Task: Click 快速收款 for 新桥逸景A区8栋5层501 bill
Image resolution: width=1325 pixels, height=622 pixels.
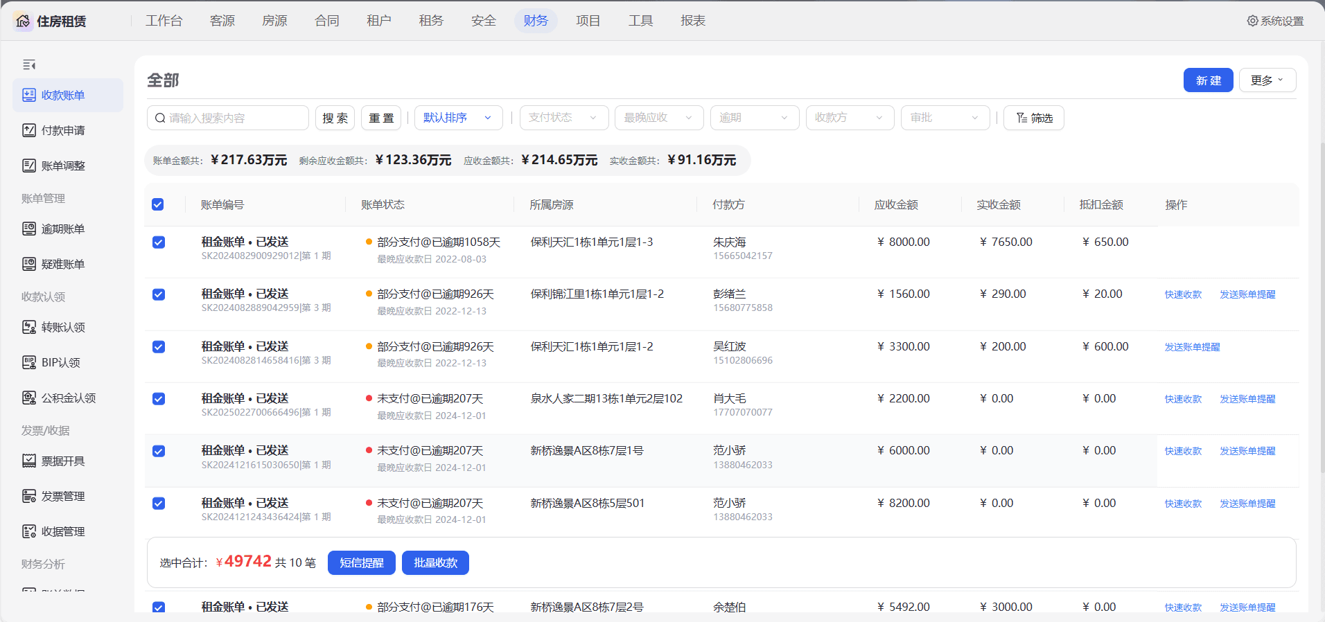Action: [x=1183, y=504]
